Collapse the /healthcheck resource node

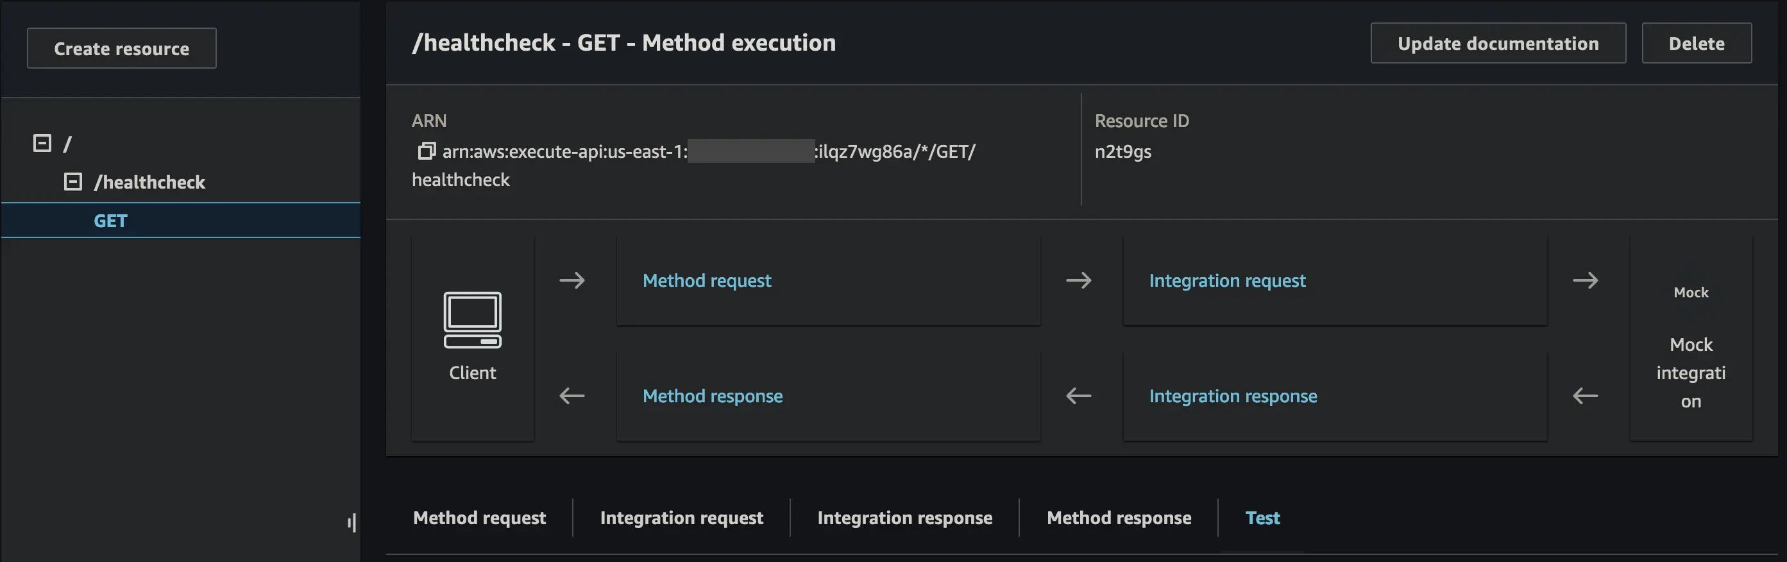[73, 182]
